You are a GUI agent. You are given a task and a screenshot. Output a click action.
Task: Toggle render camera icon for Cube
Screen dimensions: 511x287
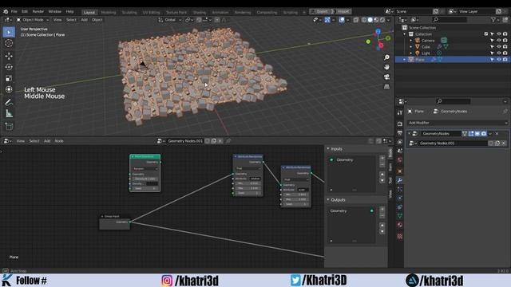[505, 47]
